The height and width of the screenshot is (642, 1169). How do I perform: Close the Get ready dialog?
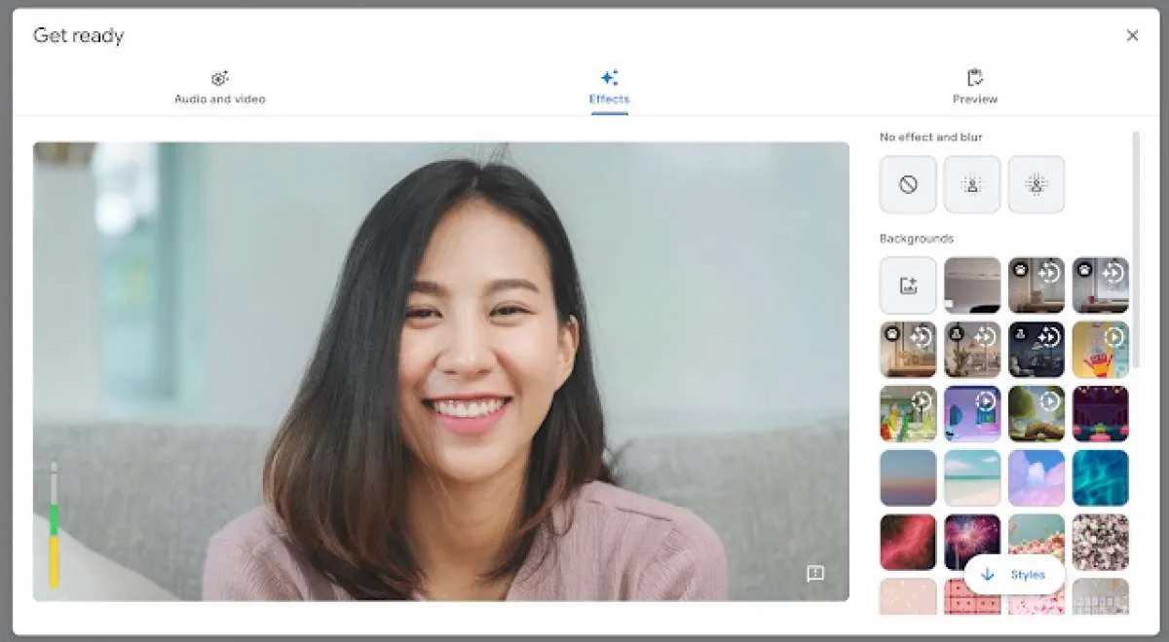coord(1133,35)
